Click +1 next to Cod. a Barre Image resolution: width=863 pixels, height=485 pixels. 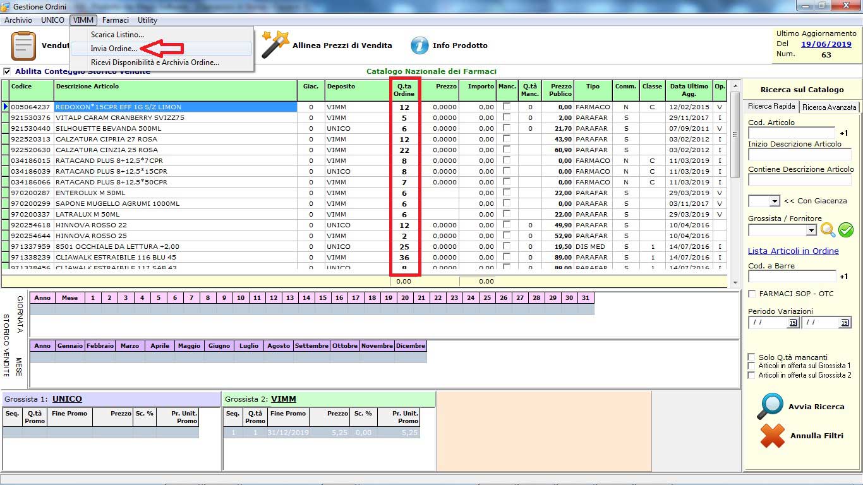point(843,277)
